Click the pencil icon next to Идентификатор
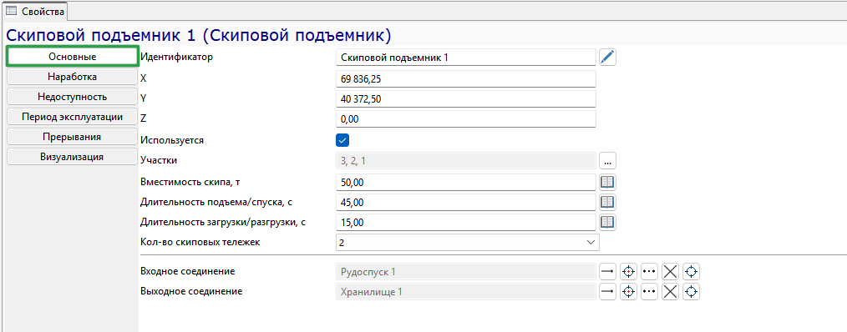This screenshot has width=847, height=332. [608, 57]
